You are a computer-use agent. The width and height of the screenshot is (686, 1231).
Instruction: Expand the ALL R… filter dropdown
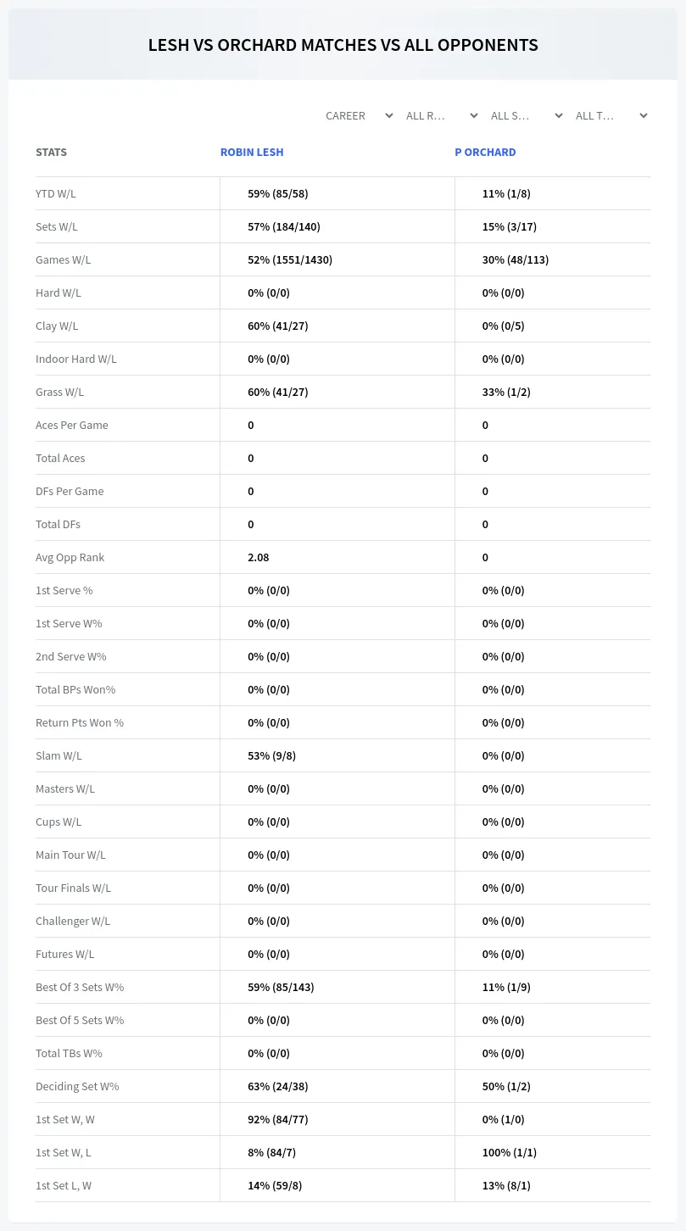[x=442, y=115]
